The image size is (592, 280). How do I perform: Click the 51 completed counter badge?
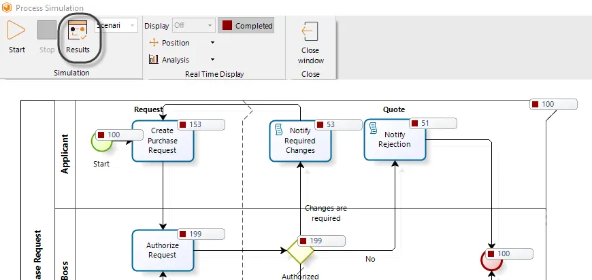pos(433,123)
